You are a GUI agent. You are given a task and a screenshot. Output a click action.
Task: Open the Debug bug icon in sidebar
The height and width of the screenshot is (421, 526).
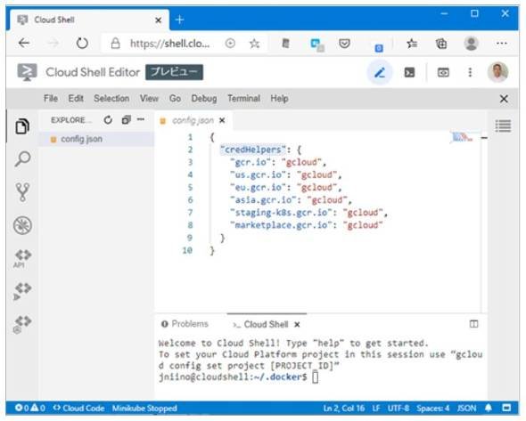click(x=22, y=225)
